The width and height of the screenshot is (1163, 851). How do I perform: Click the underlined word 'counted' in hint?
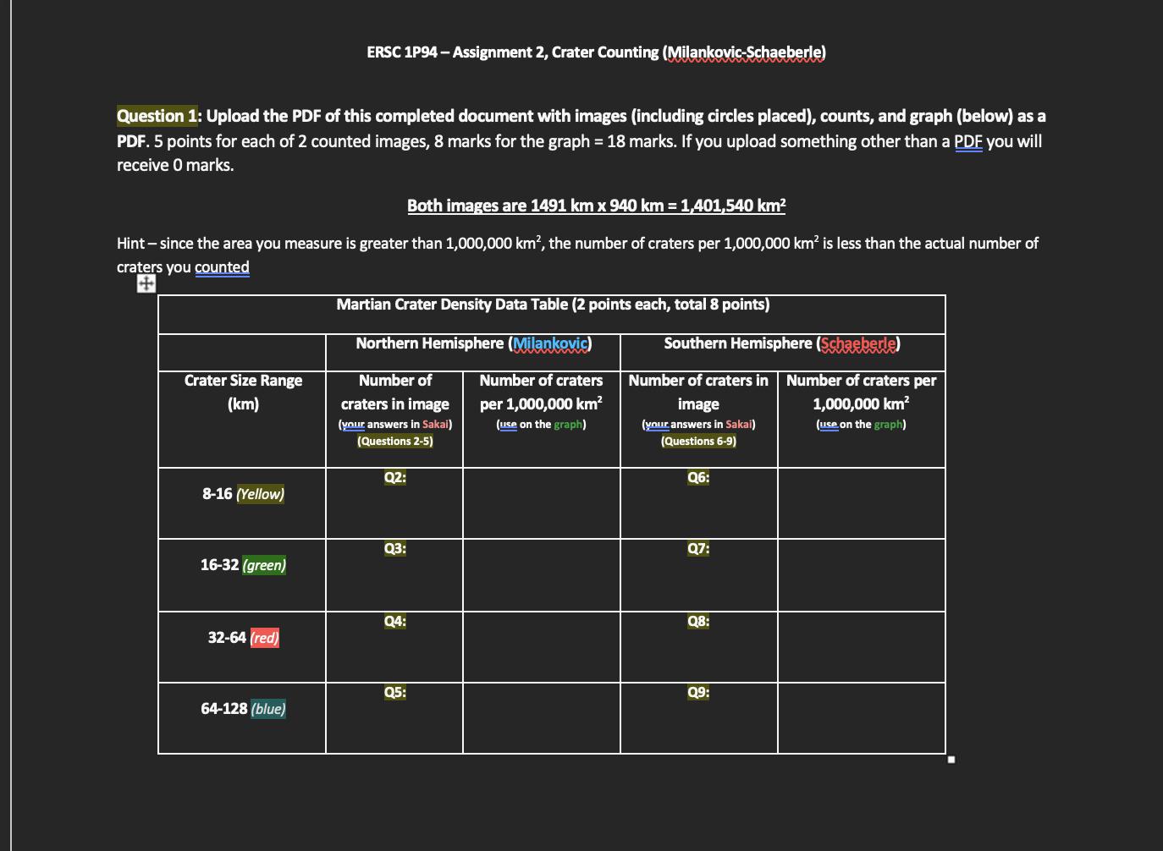(222, 267)
